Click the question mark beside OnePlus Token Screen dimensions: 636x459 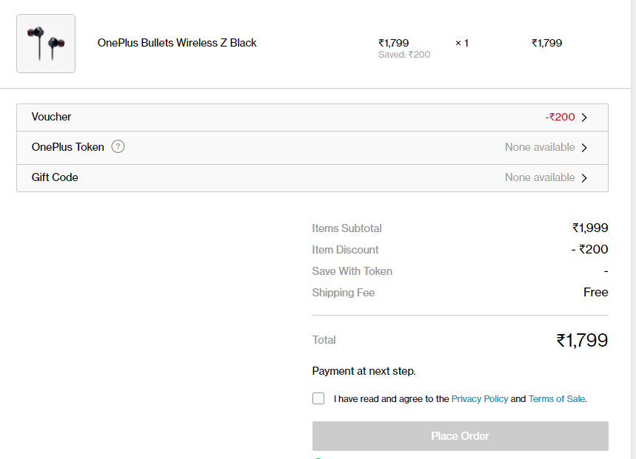tap(118, 146)
